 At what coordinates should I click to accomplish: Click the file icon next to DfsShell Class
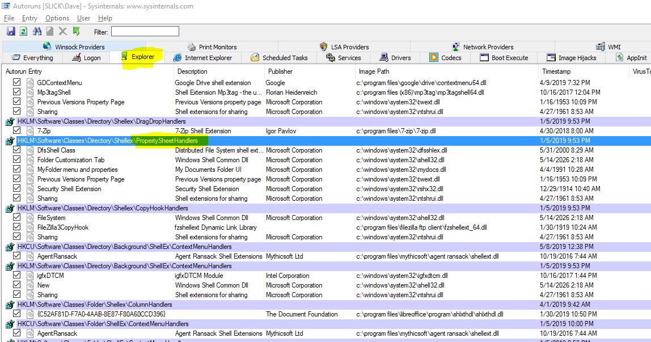coord(30,150)
